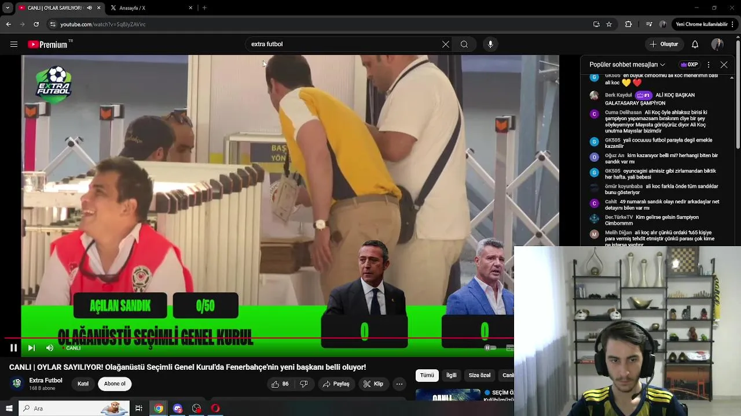Mute the video volume
The height and width of the screenshot is (416, 741).
pos(50,348)
